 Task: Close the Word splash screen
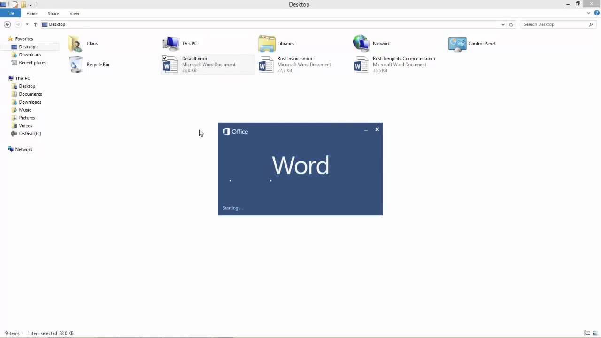(377, 130)
